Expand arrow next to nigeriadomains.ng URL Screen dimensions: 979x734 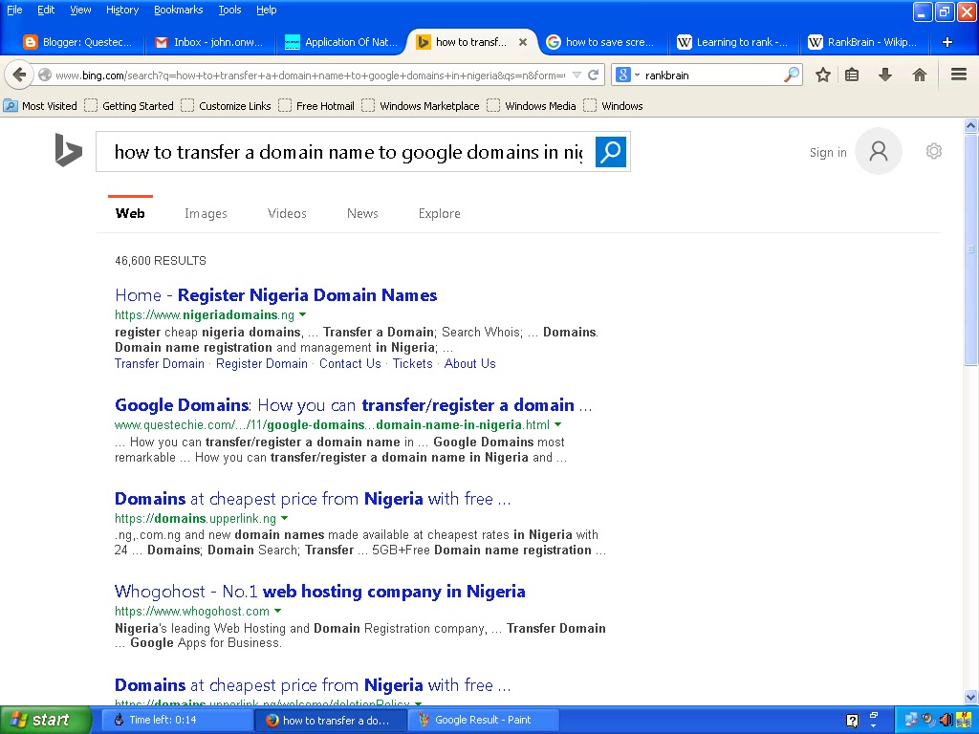pos(303,314)
